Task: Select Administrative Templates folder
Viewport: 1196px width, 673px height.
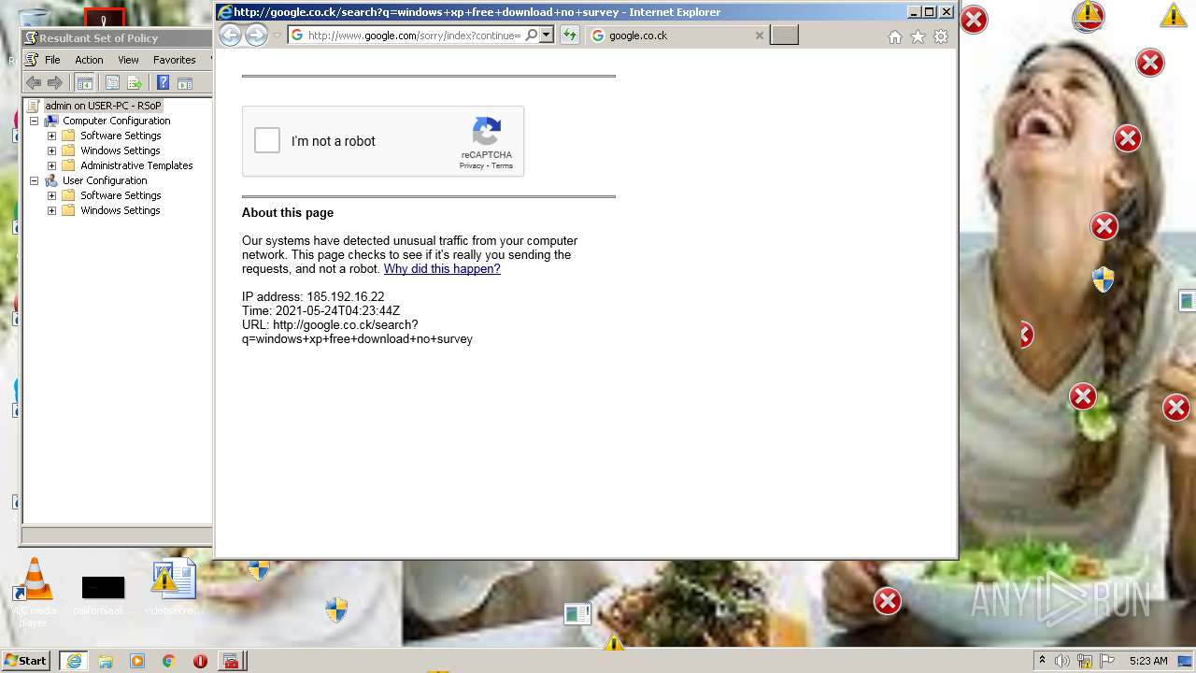Action: (136, 165)
